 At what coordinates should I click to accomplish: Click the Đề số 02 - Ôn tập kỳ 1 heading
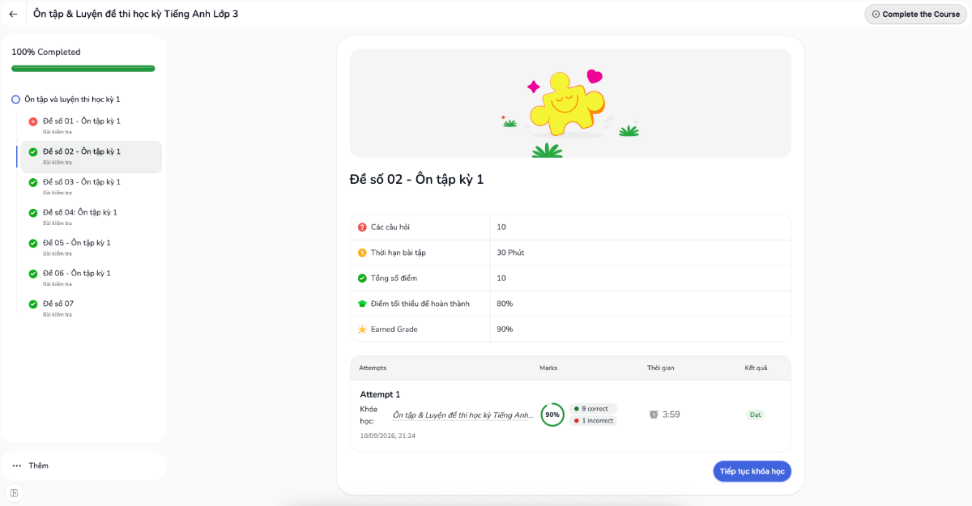click(x=416, y=180)
